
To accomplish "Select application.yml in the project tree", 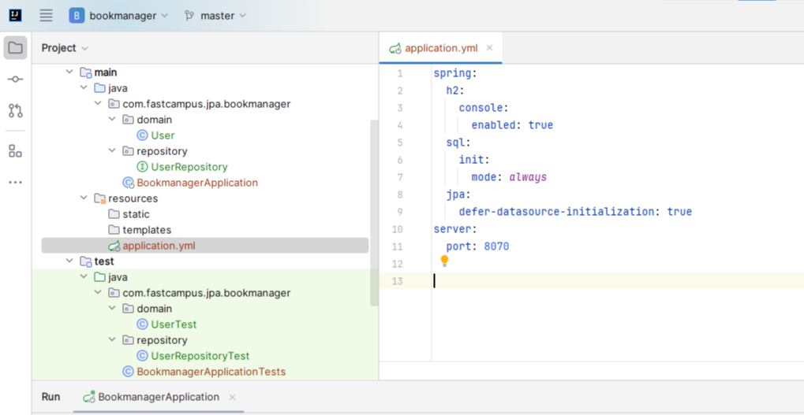I will tap(159, 246).
